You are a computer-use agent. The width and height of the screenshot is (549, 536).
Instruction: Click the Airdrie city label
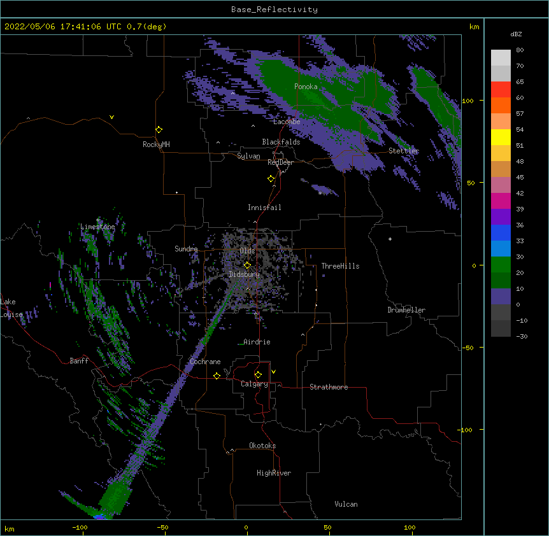click(257, 342)
